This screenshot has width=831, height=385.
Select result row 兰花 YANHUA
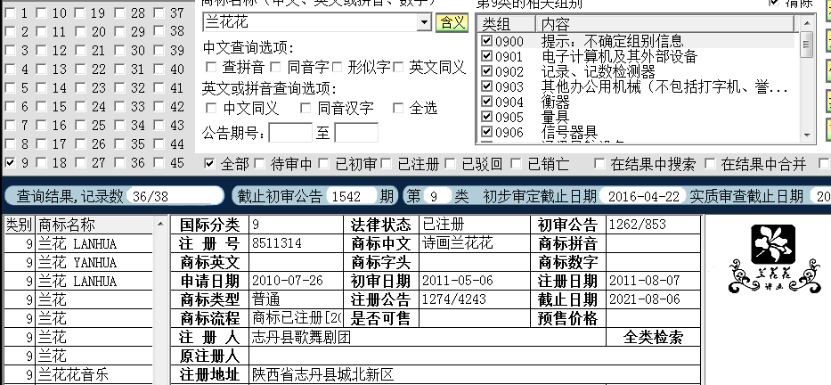click(x=78, y=263)
